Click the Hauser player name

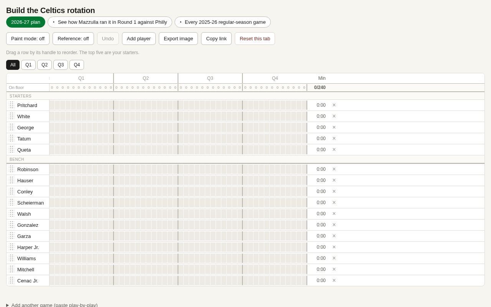pyautogui.click(x=25, y=180)
